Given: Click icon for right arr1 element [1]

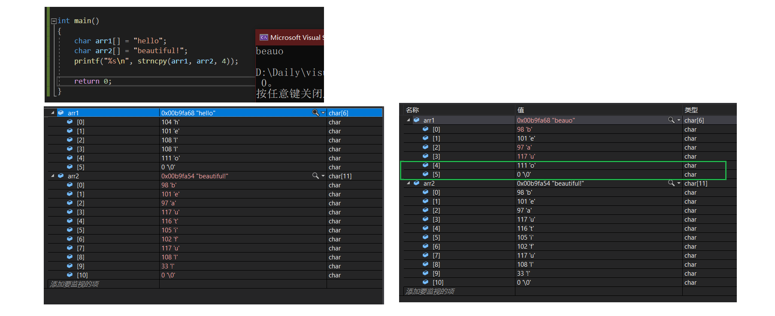Looking at the screenshot, I should [x=425, y=138].
